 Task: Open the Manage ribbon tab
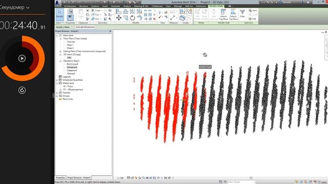178,6
